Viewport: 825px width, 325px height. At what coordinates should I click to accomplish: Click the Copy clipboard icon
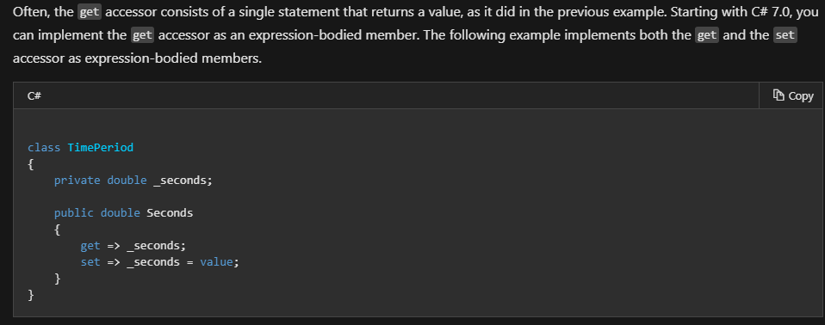pos(778,95)
